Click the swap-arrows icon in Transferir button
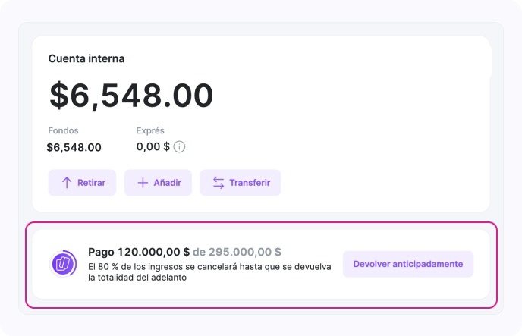Viewport: 522px width, 336px height. coord(219,183)
